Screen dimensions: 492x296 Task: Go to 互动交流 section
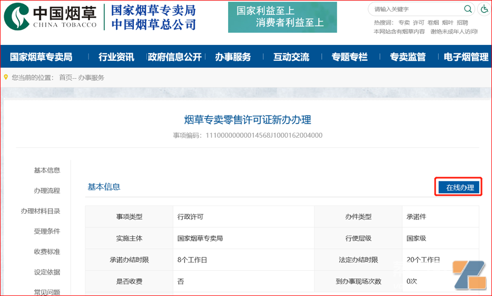tap(291, 57)
